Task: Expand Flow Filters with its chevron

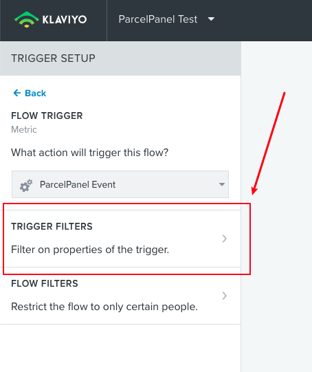Action: coord(224,296)
